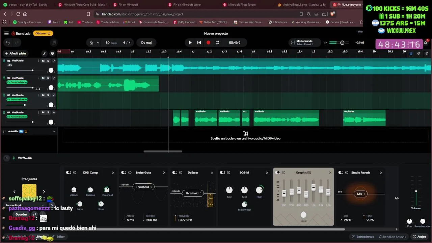432x243 pixels.
Task: Toggle DIGI Comp effect power switch
Action: point(69,172)
